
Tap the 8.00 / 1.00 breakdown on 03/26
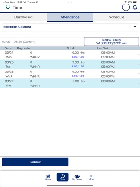coord(78,76)
